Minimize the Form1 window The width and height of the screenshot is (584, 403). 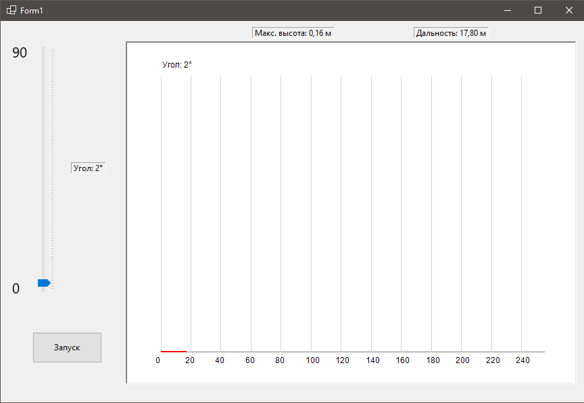(x=507, y=10)
